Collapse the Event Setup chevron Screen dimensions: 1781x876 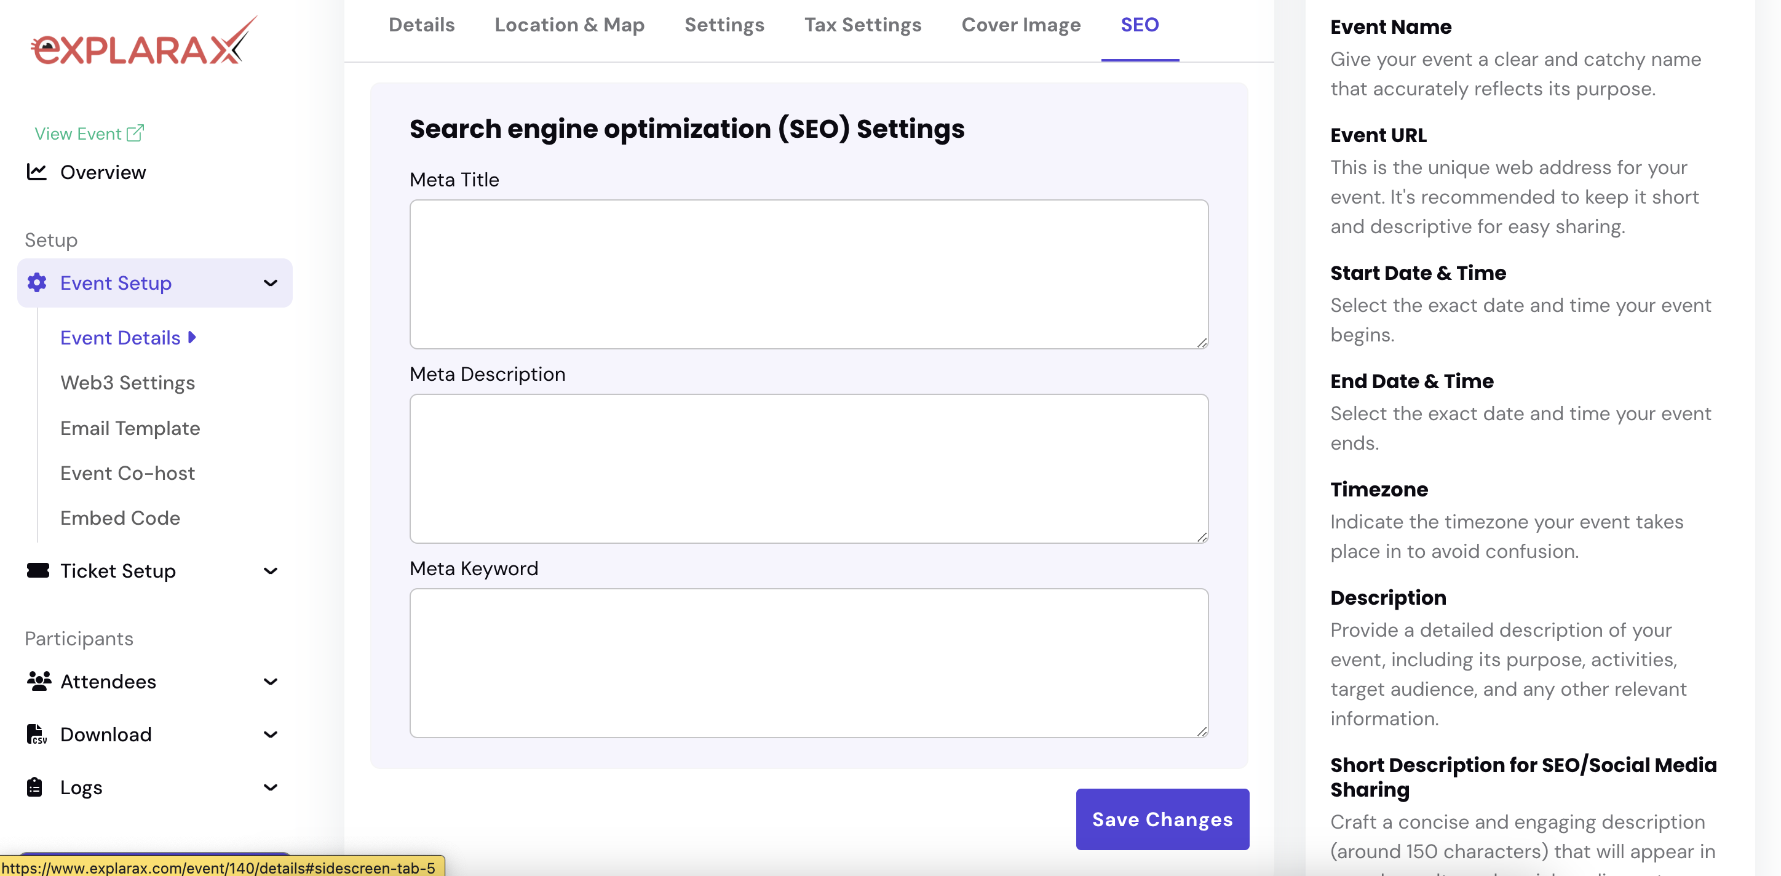click(271, 283)
